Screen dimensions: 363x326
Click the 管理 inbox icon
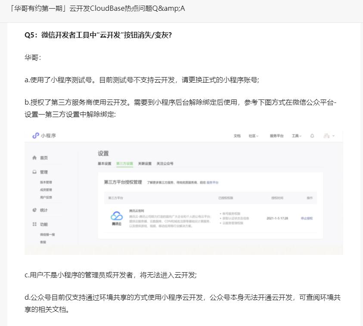point(34,172)
